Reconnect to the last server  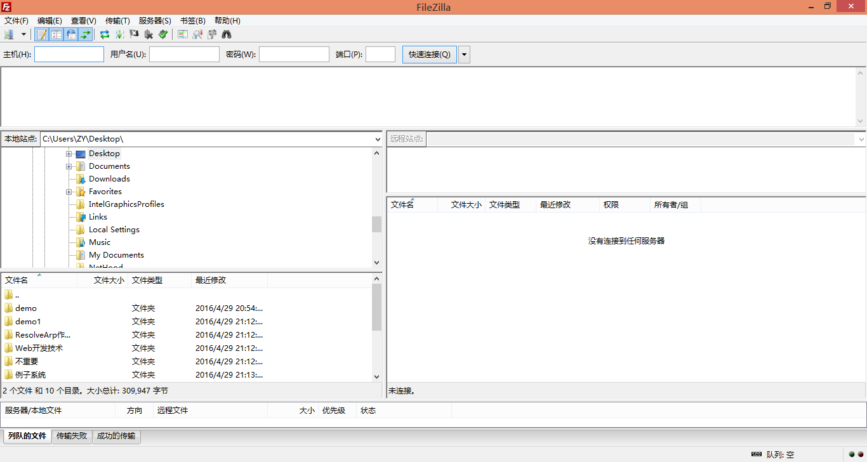click(163, 34)
